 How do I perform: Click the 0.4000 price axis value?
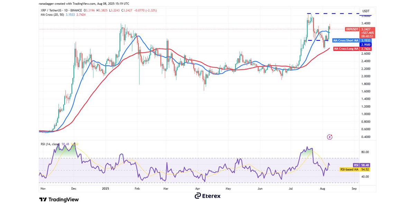coord(366,137)
